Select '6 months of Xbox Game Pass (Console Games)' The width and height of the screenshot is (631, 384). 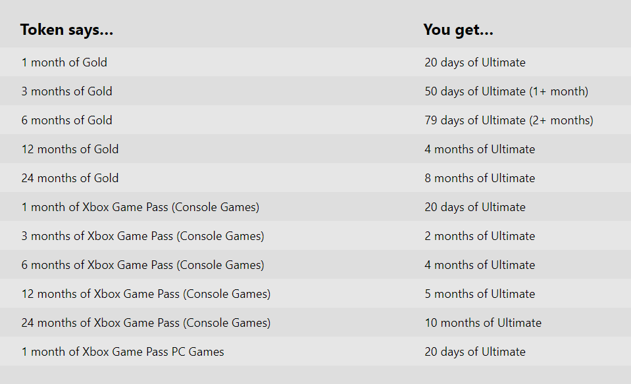click(143, 265)
